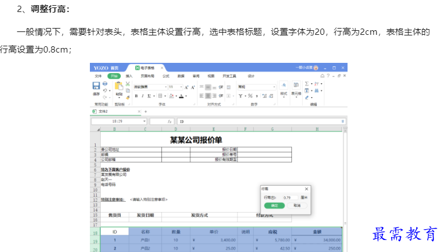Click the Fill color bucket icon
The height and width of the screenshot is (252, 442).
171,96
